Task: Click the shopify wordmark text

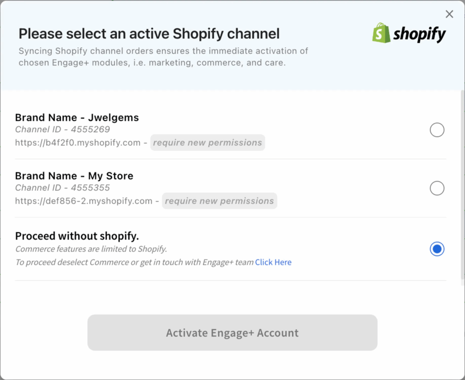Action: 419,34
